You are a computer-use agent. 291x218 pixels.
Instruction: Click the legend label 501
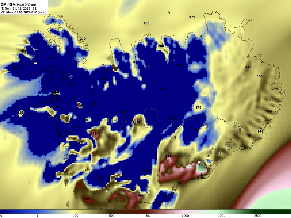[x=148, y=216]
